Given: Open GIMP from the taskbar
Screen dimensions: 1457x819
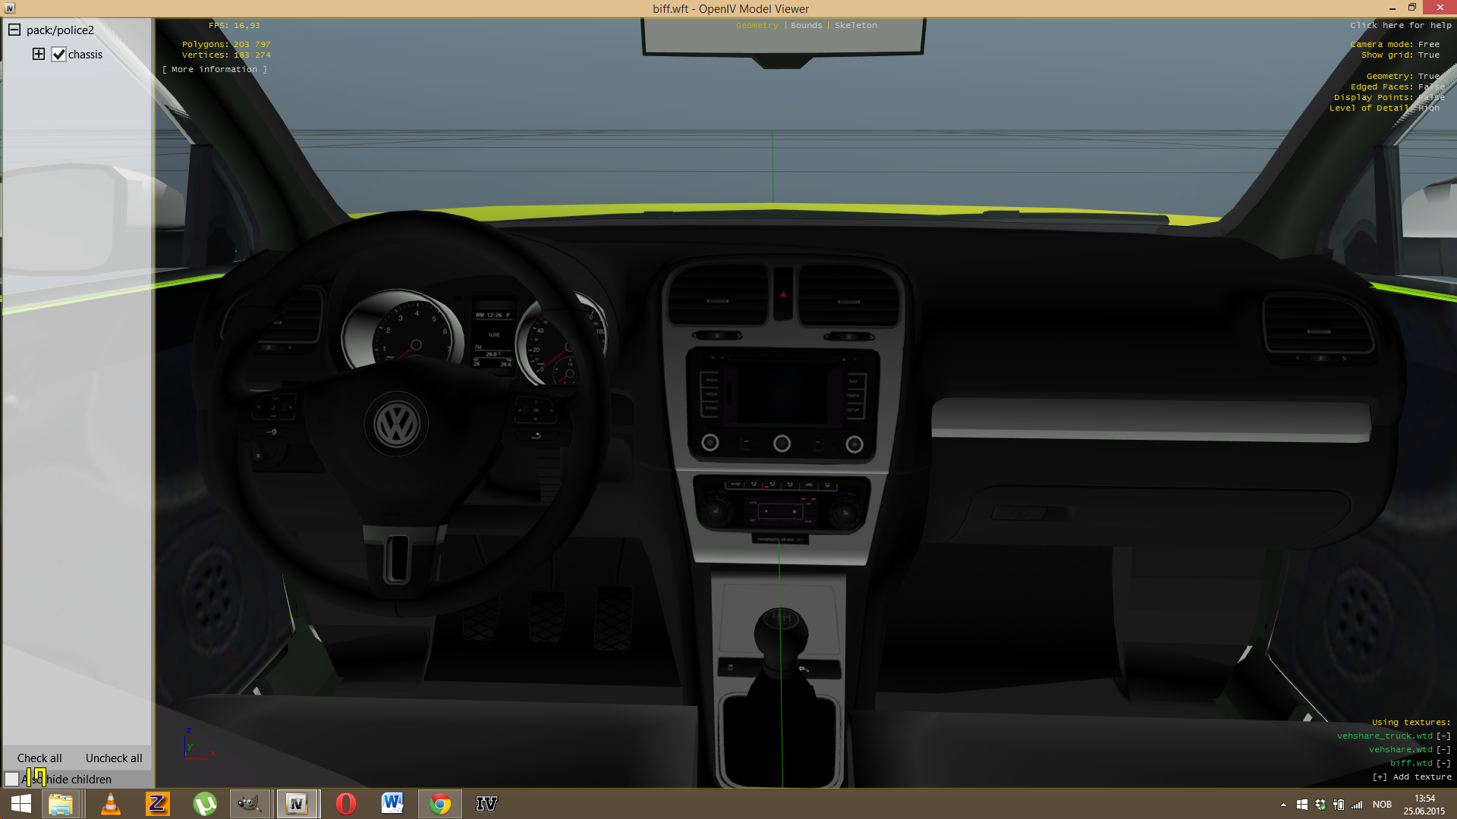Looking at the screenshot, I should 250,804.
